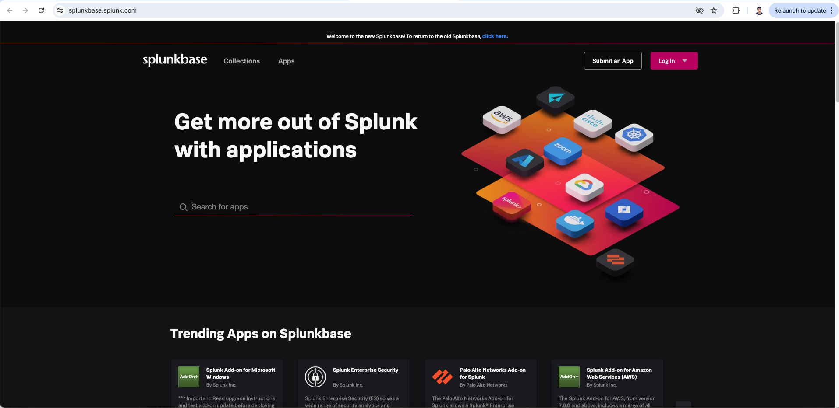Open the Chrome profile avatar
Viewport: 839px width, 408px height.
coord(759,10)
